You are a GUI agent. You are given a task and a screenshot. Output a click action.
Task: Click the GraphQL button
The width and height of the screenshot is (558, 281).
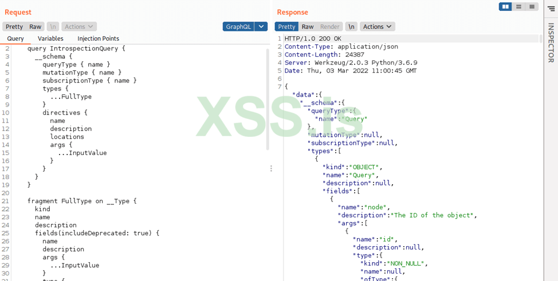click(x=239, y=27)
